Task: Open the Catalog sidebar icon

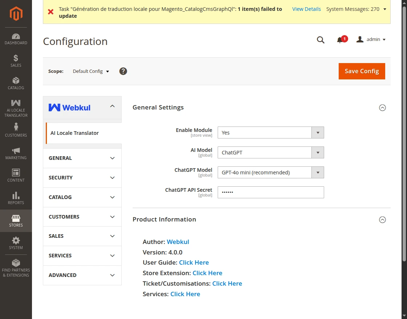Action: point(16,83)
